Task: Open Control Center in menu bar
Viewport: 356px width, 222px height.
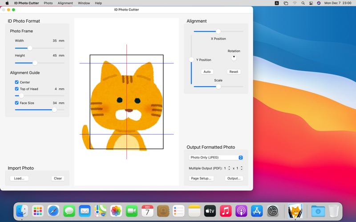Action: coord(311,3)
